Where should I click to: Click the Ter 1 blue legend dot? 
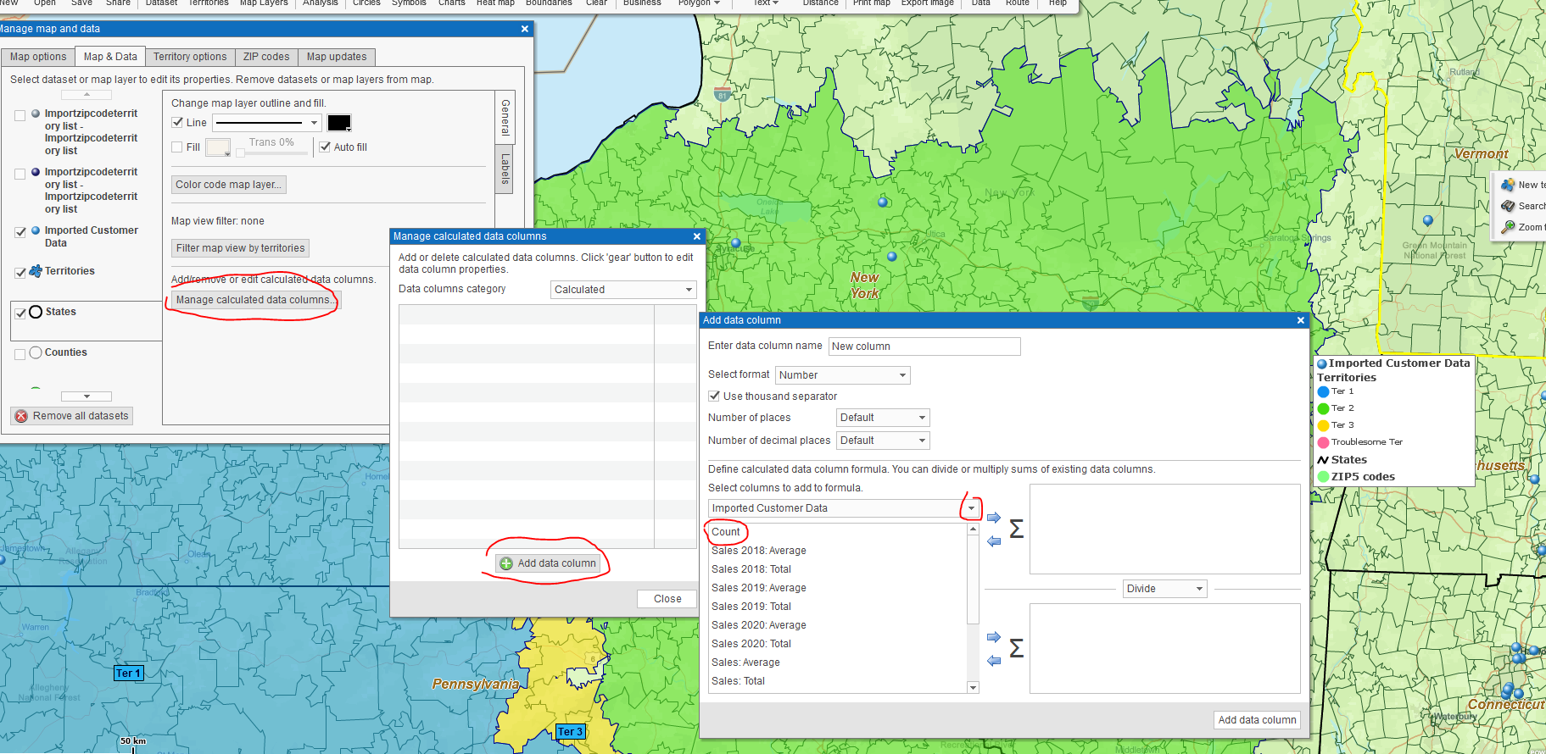[x=1323, y=391]
